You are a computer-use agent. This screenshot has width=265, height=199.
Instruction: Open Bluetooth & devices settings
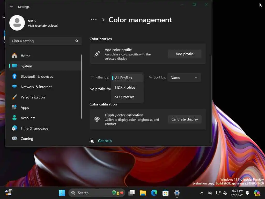[x=45, y=76]
